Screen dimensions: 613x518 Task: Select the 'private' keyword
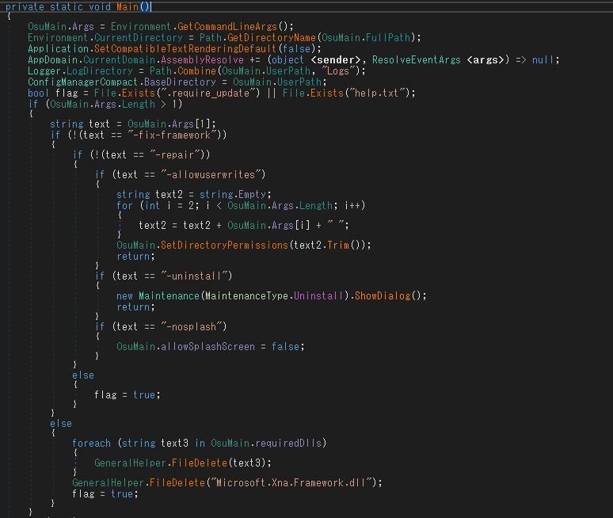[x=25, y=6]
